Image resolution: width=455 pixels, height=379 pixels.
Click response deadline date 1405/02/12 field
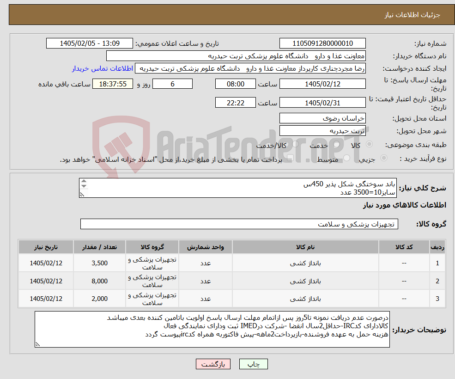point(322,84)
